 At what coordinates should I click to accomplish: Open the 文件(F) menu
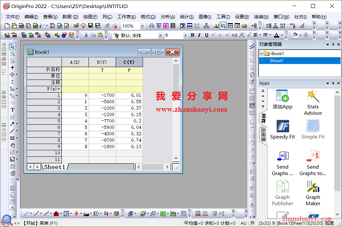(x=13, y=17)
